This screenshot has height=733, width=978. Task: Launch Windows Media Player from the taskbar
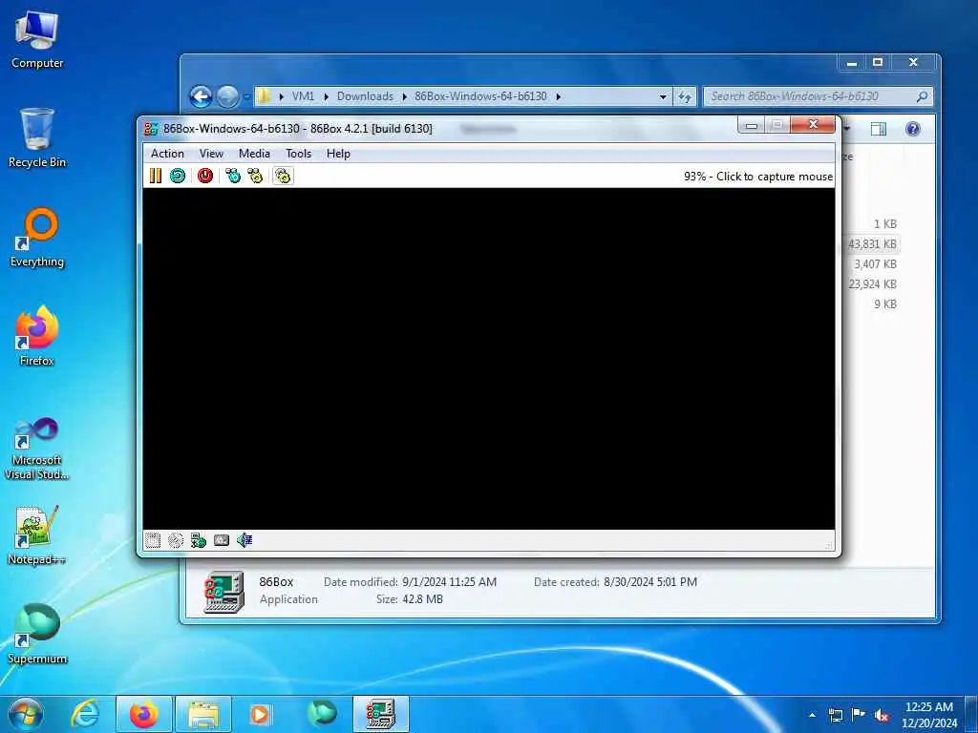[x=261, y=714]
